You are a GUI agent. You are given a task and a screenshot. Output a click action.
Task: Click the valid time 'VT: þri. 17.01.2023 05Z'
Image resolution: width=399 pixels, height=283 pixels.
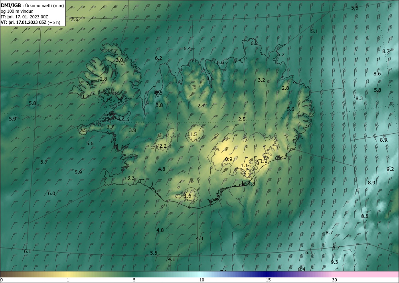click(x=24, y=22)
